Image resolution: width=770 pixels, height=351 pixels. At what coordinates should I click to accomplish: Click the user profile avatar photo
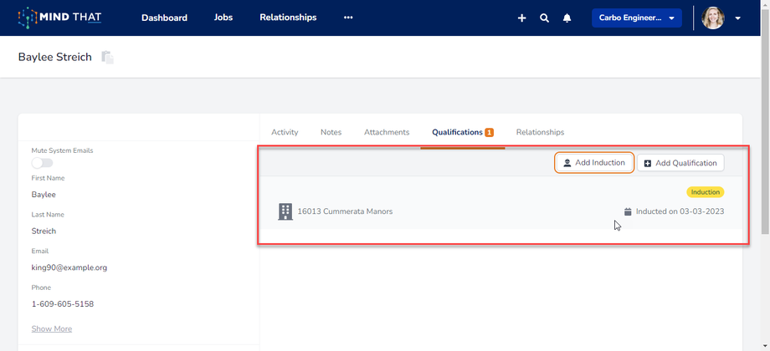click(x=713, y=18)
